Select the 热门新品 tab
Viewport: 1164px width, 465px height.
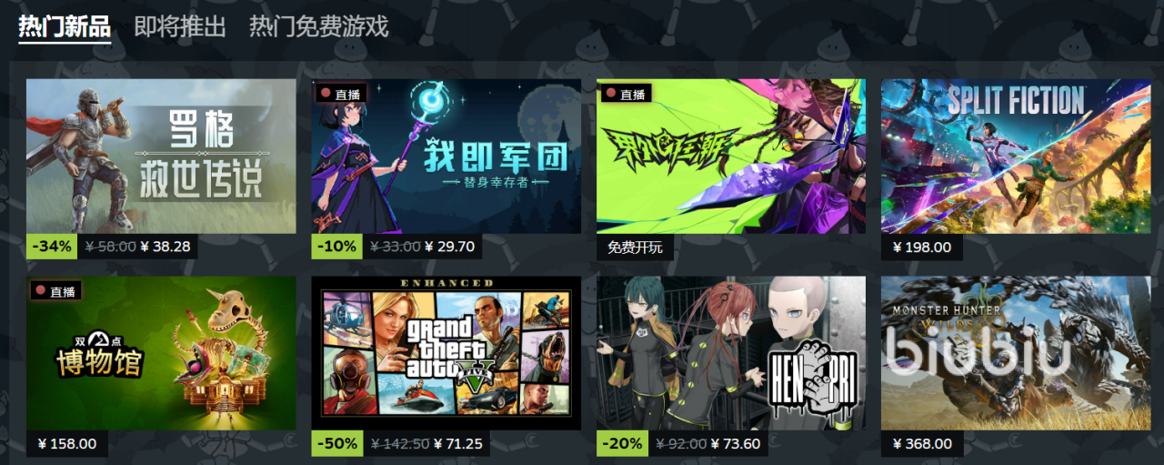[65, 26]
